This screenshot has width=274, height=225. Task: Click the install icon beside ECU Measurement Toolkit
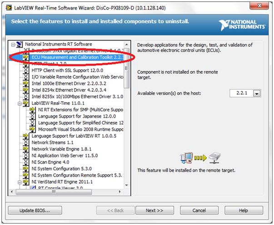click(26, 58)
